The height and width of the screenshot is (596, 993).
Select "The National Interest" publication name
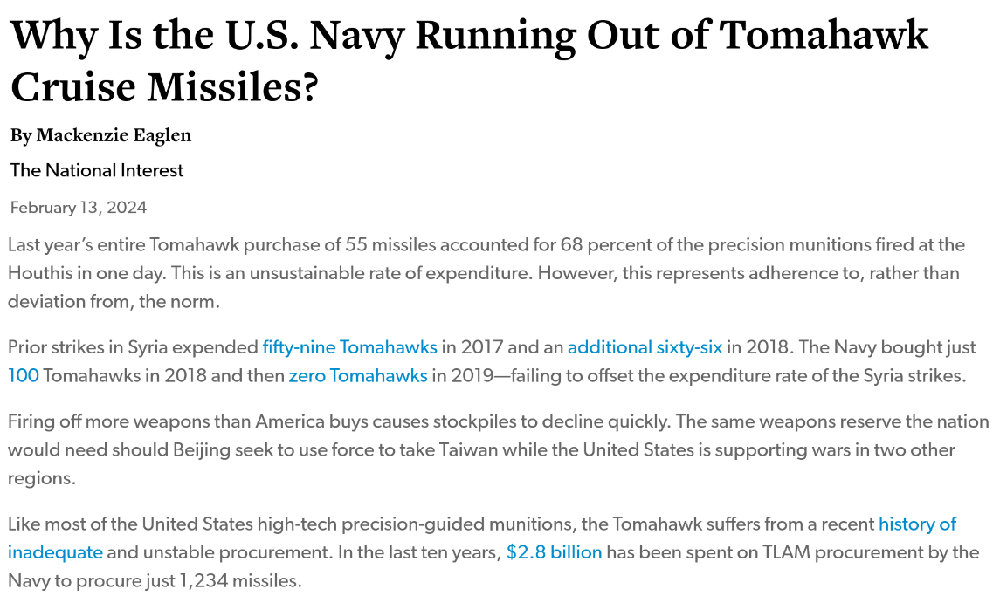(x=97, y=170)
